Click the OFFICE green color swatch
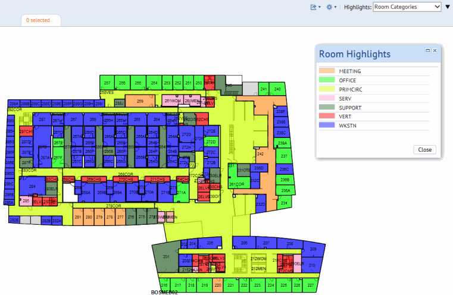 (x=326, y=80)
